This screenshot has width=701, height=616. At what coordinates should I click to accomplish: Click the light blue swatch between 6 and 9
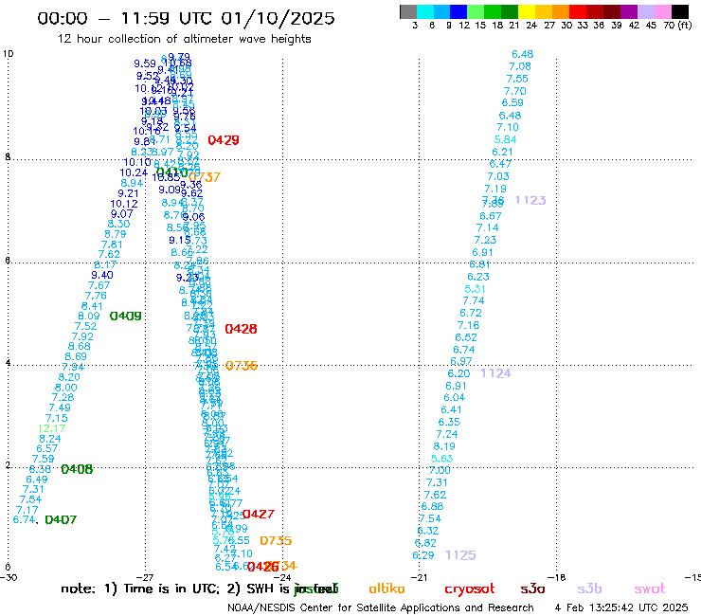441,11
